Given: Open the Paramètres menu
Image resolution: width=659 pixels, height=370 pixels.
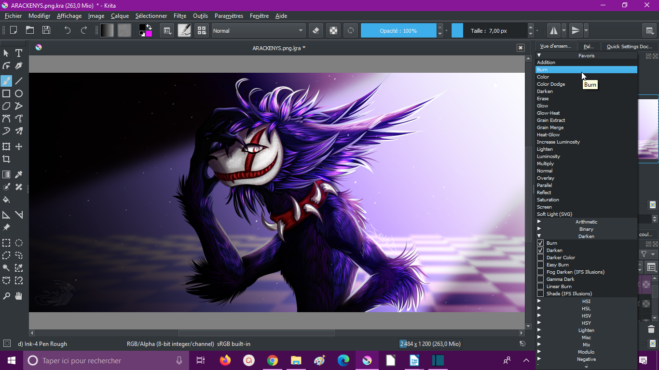Looking at the screenshot, I should coord(229,16).
